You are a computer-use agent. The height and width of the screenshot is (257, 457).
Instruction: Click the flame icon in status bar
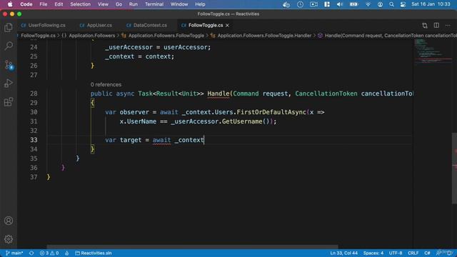pyautogui.click(x=66, y=253)
